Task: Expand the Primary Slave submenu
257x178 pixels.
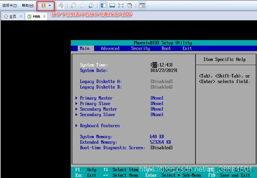Action: [x=95, y=104]
